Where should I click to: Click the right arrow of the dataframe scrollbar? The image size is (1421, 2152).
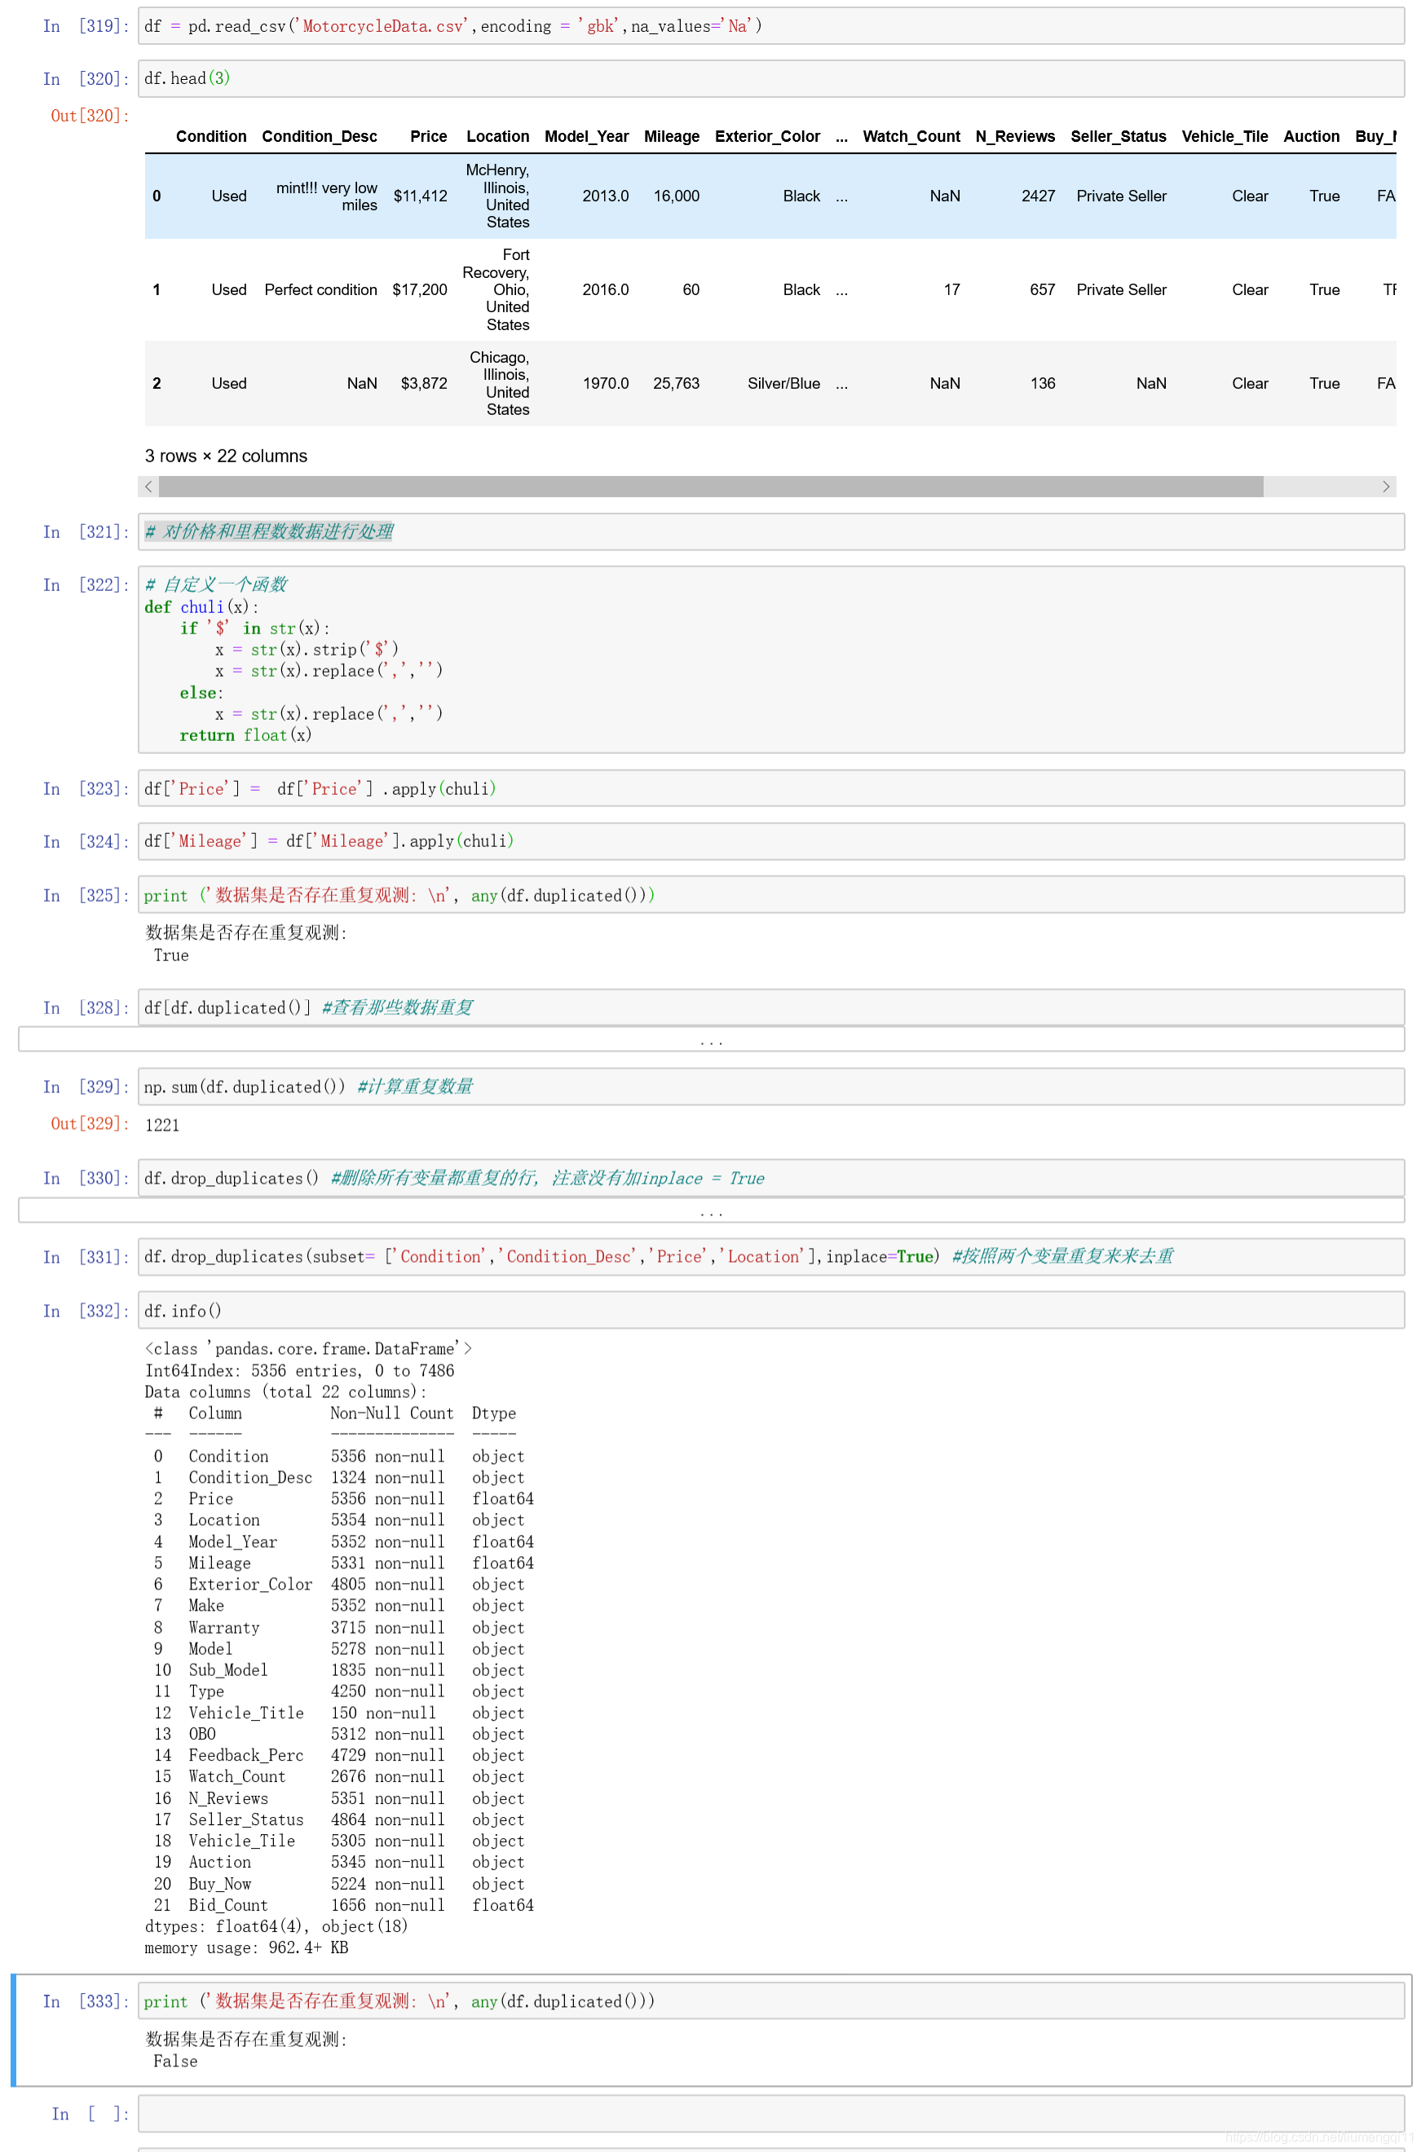point(1386,487)
